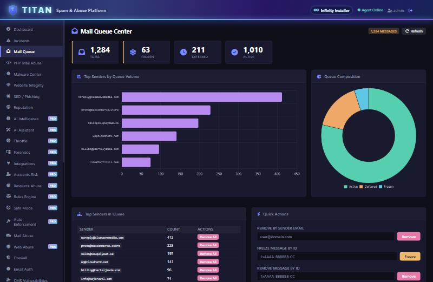Click the checkmark icon on the Active card
Viewport: 433px width, 282px height.
(x=234, y=52)
